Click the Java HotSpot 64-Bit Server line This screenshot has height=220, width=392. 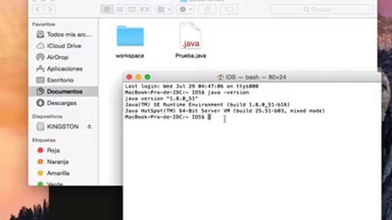click(225, 111)
